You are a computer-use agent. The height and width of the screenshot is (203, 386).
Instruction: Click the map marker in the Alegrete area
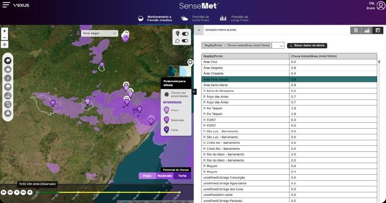tap(53, 103)
